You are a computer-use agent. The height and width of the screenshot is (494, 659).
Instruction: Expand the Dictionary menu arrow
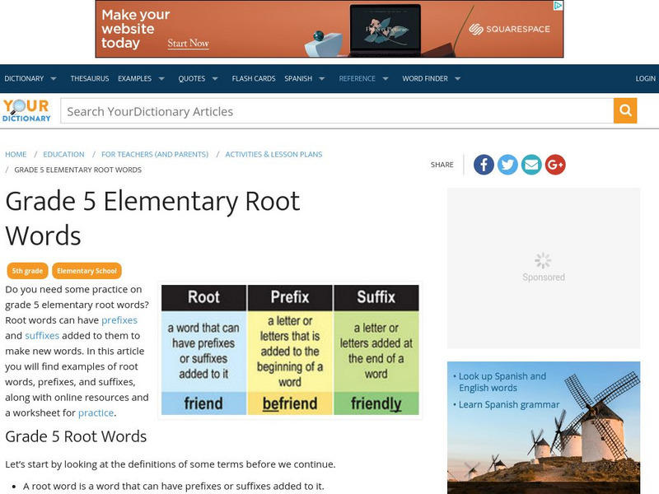coord(54,78)
